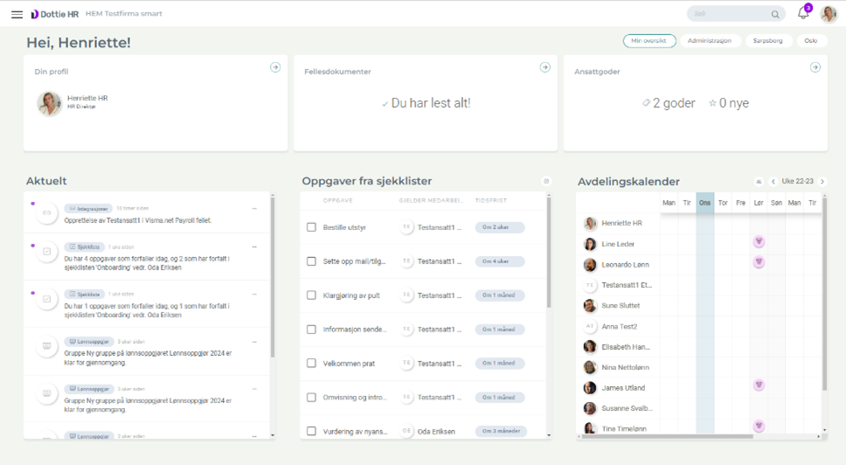This screenshot has height=465, width=846.
Task: Open Fellesdokumenter via its arrow icon
Action: click(x=545, y=67)
